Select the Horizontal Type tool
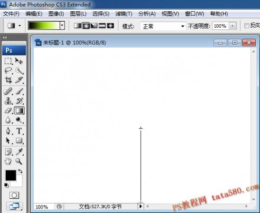 click(19, 131)
